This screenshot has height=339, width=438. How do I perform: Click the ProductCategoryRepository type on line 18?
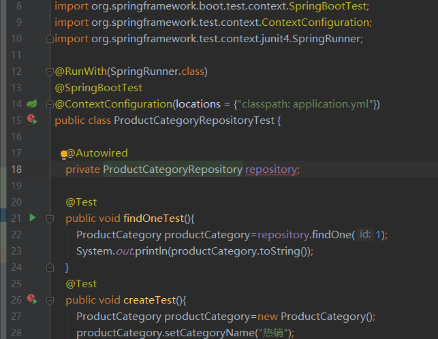172,169
